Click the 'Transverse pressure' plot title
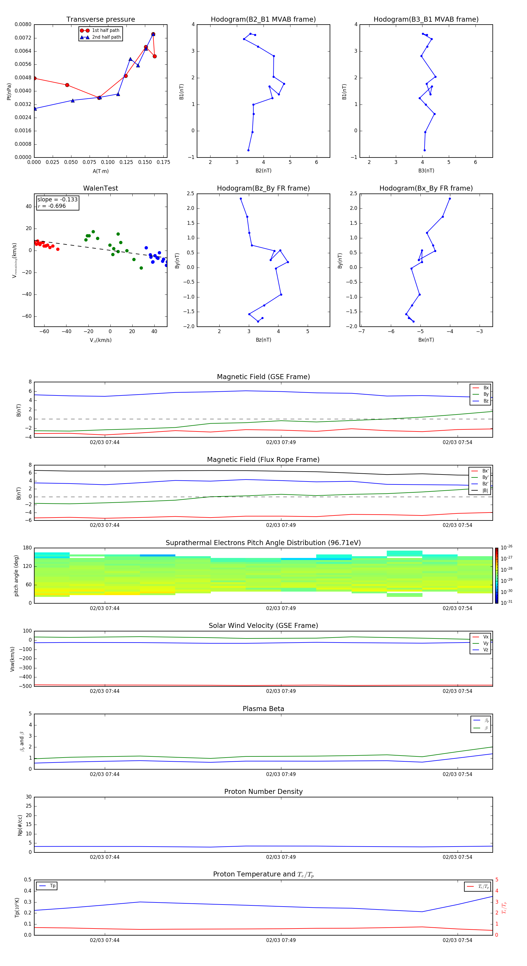Image resolution: width=527 pixels, height=966 pixels. coord(100,20)
